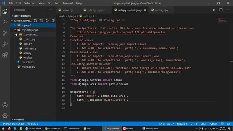Open the Source Control view
This screenshot has height=131, width=233.
(5, 33)
